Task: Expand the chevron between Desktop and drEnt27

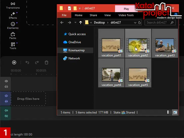Action: pyautogui.click(x=108, y=22)
